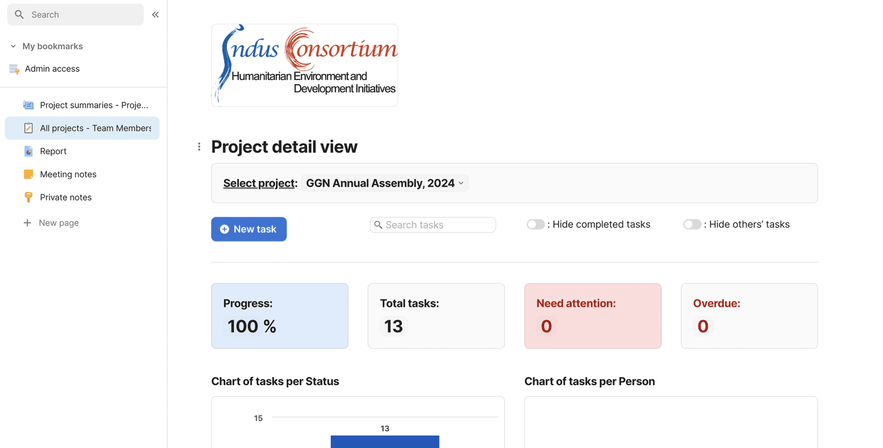
Task: Toggle Hide completed tasks switch
Action: coord(536,224)
